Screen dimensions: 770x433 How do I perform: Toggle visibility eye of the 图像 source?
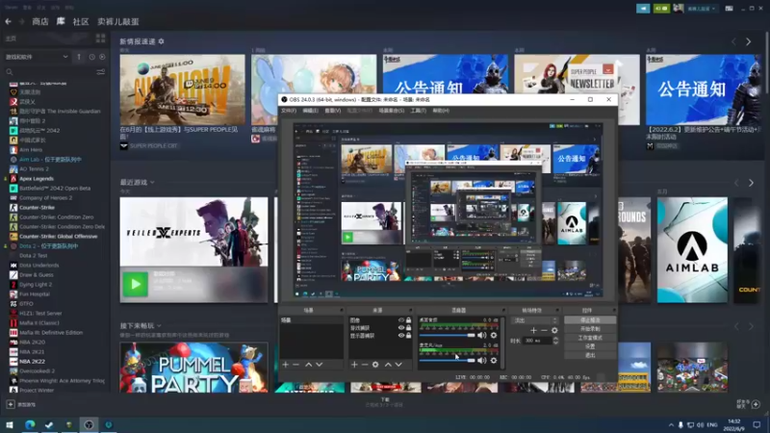[x=401, y=320]
